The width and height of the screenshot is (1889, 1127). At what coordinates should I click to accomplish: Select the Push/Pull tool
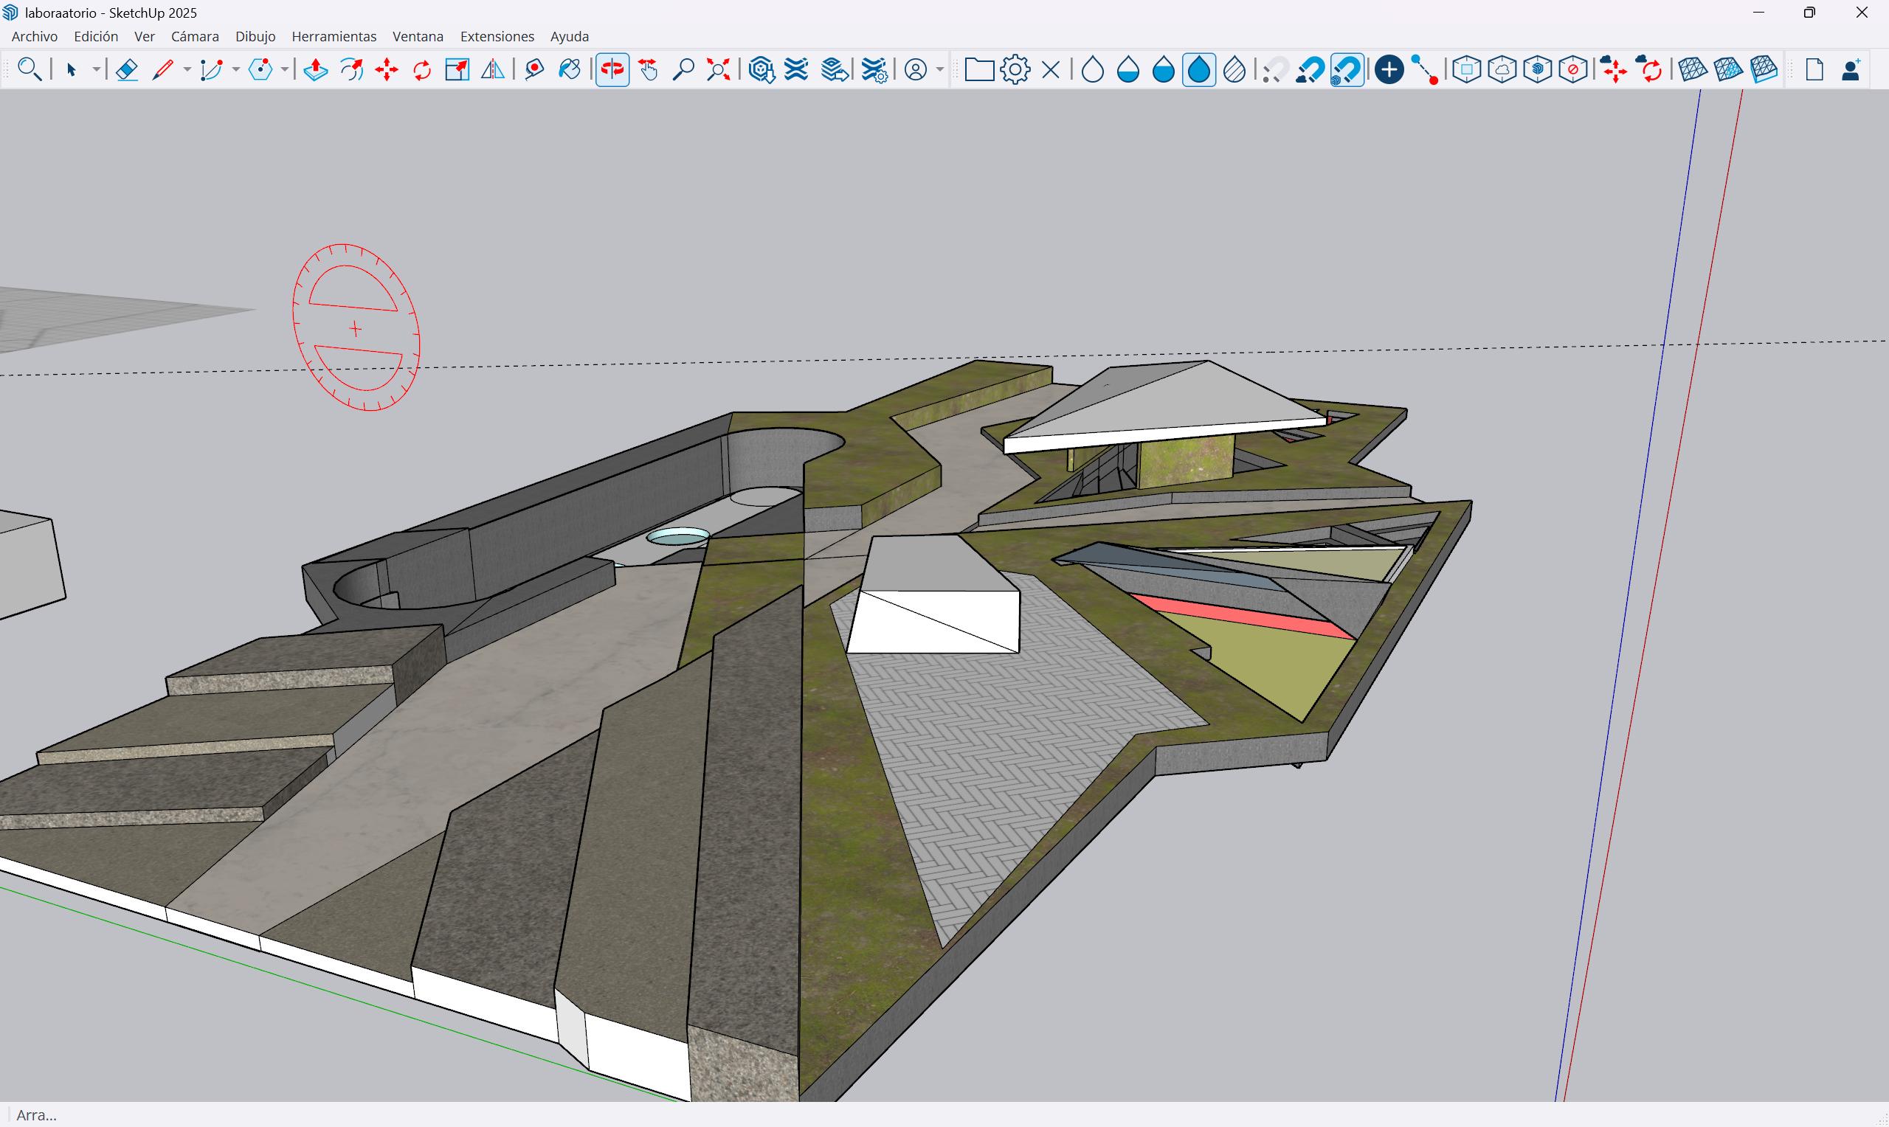pyautogui.click(x=315, y=70)
